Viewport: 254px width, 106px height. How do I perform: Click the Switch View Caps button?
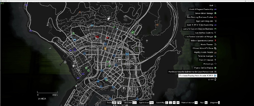click(x=151, y=102)
